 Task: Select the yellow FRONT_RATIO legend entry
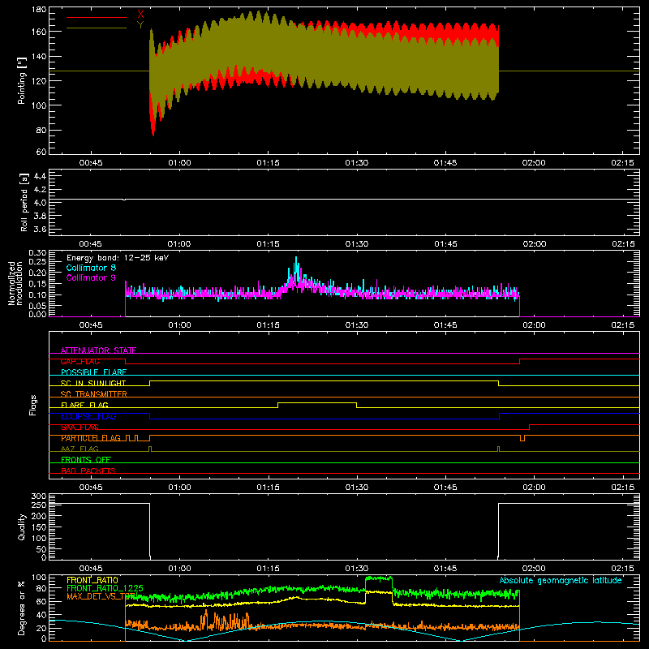[x=92, y=580]
